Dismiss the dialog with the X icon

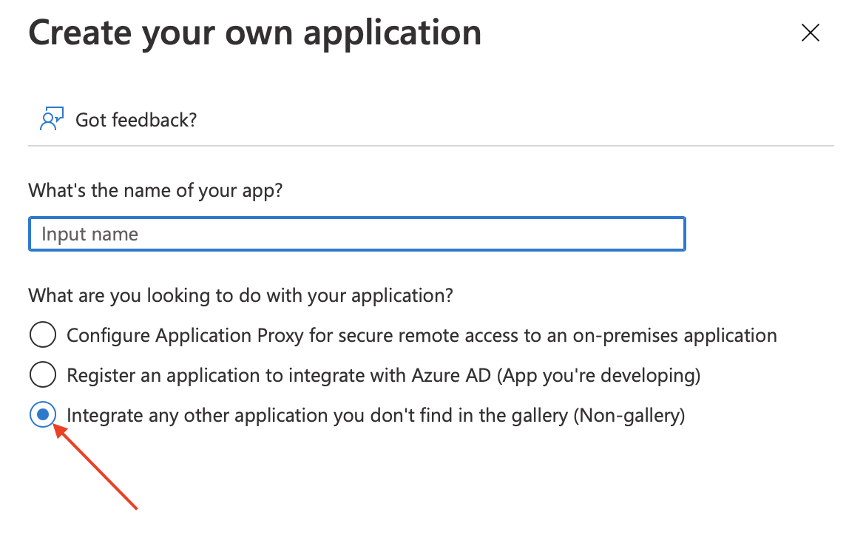[810, 33]
